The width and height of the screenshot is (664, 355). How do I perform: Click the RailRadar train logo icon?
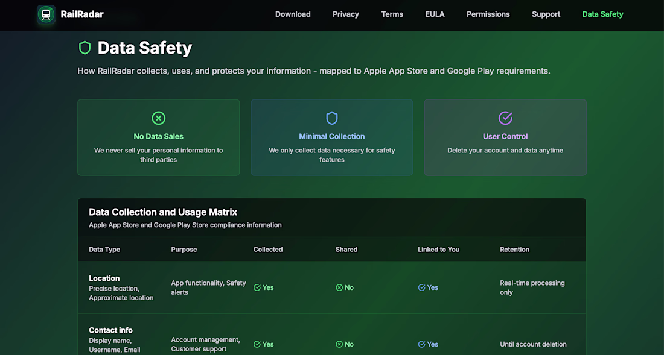[46, 14]
